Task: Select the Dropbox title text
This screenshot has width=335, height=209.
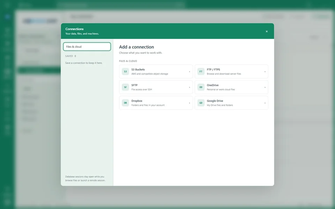Action: tap(137, 101)
